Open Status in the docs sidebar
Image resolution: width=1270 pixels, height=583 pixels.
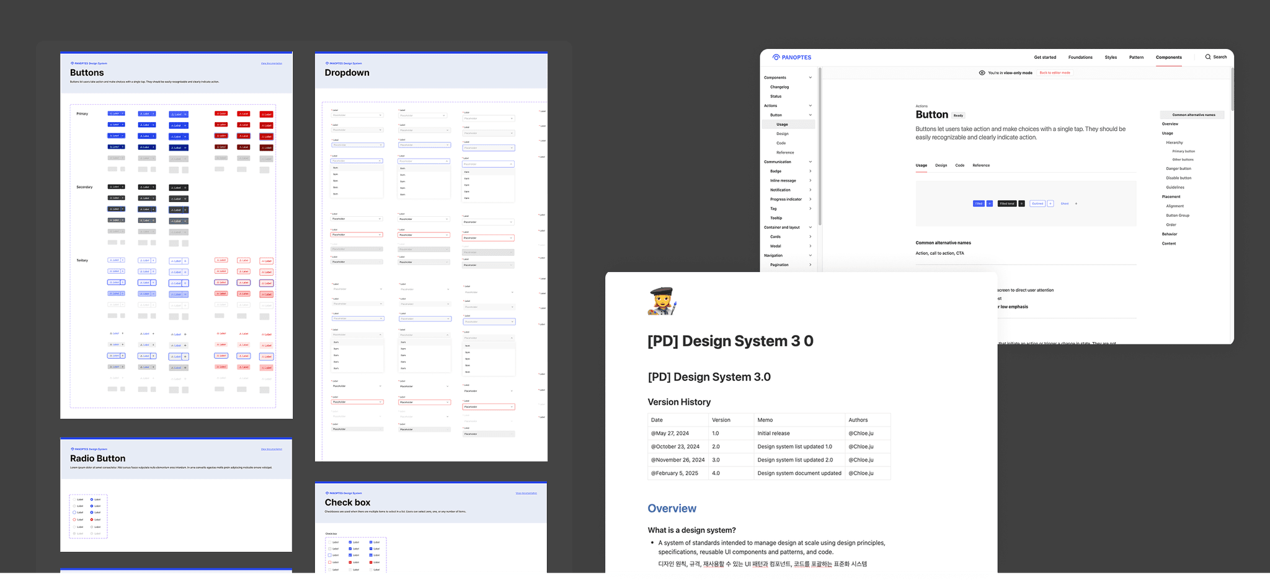(776, 97)
